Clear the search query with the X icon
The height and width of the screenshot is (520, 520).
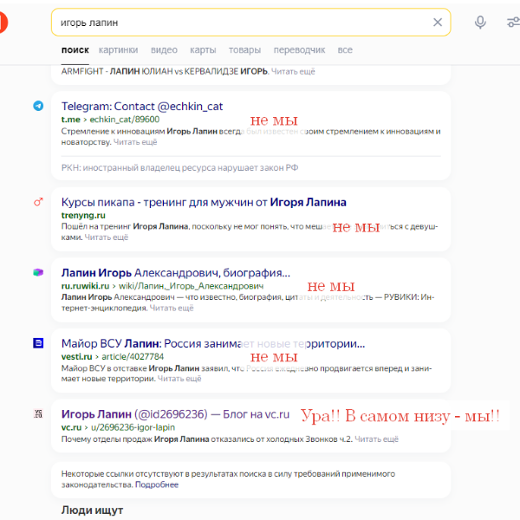pyautogui.click(x=438, y=23)
